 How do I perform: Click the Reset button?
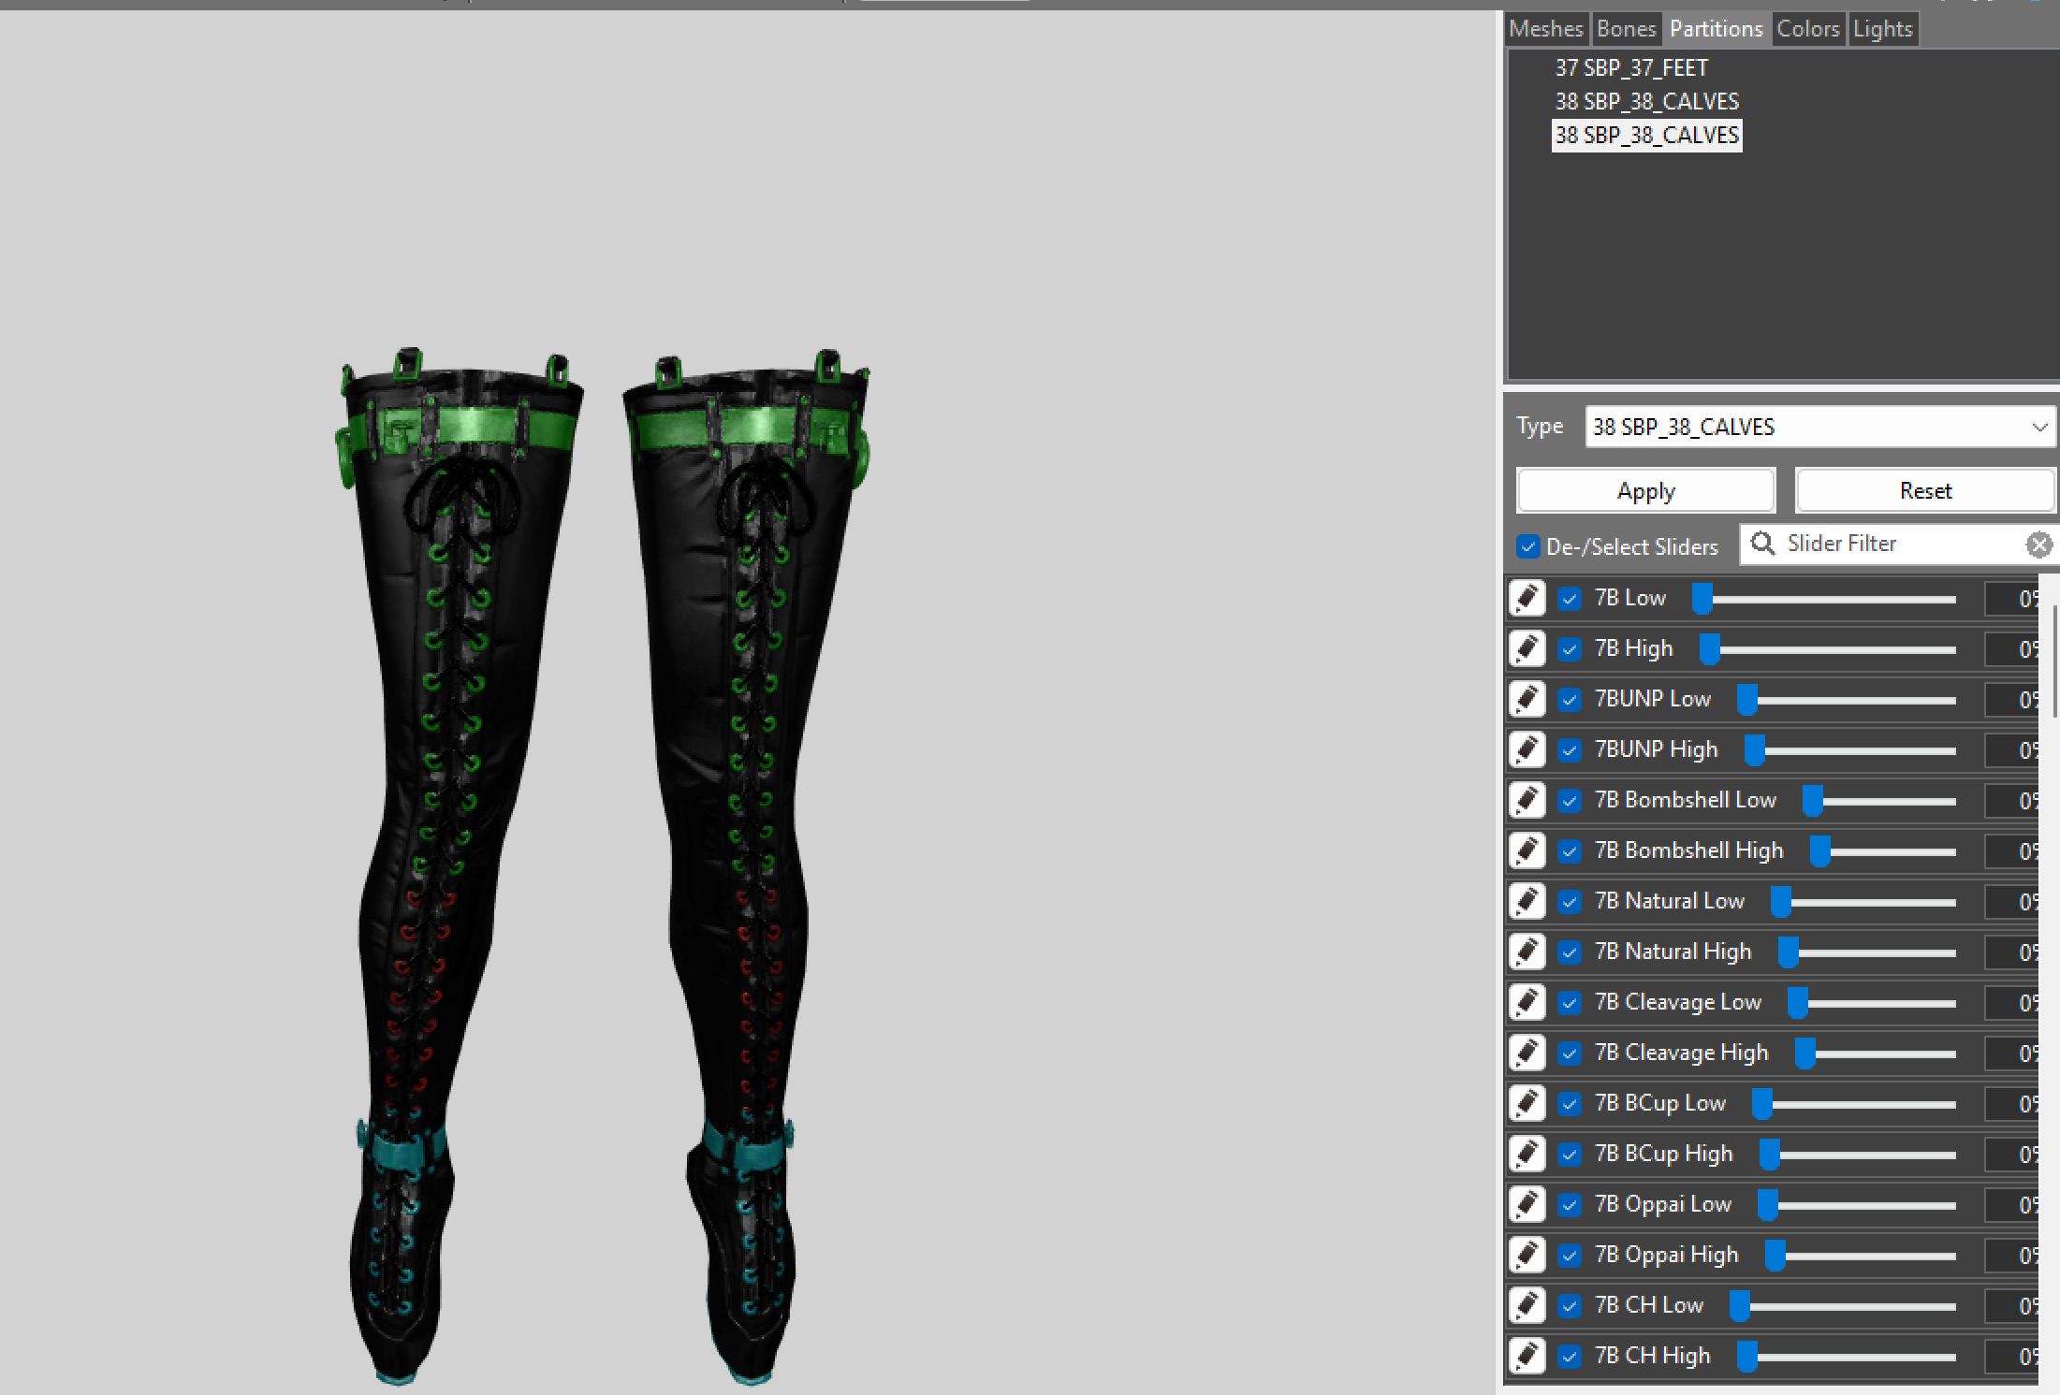[x=1924, y=489]
